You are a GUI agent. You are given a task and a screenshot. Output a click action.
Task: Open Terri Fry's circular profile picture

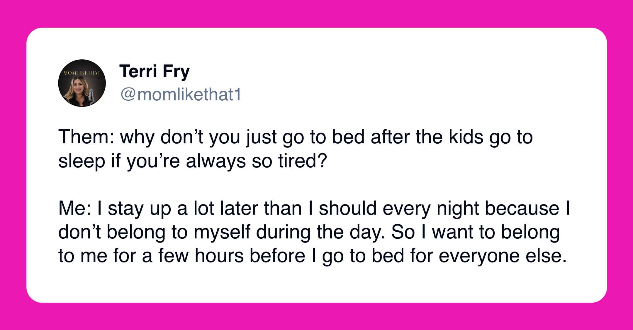[x=82, y=83]
